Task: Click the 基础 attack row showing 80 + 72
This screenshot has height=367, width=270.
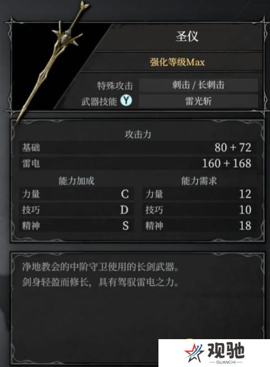Action: pyautogui.click(x=137, y=148)
